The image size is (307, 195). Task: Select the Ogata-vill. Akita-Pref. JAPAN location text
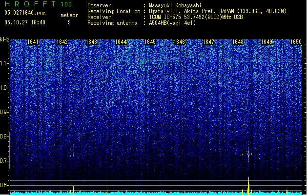(218, 11)
